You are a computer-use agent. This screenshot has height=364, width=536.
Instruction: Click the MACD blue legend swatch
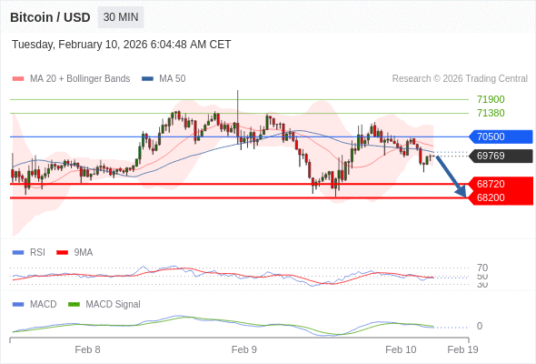18,305
